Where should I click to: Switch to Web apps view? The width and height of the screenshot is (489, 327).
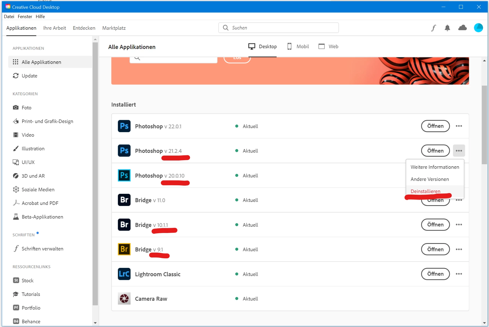328,46
